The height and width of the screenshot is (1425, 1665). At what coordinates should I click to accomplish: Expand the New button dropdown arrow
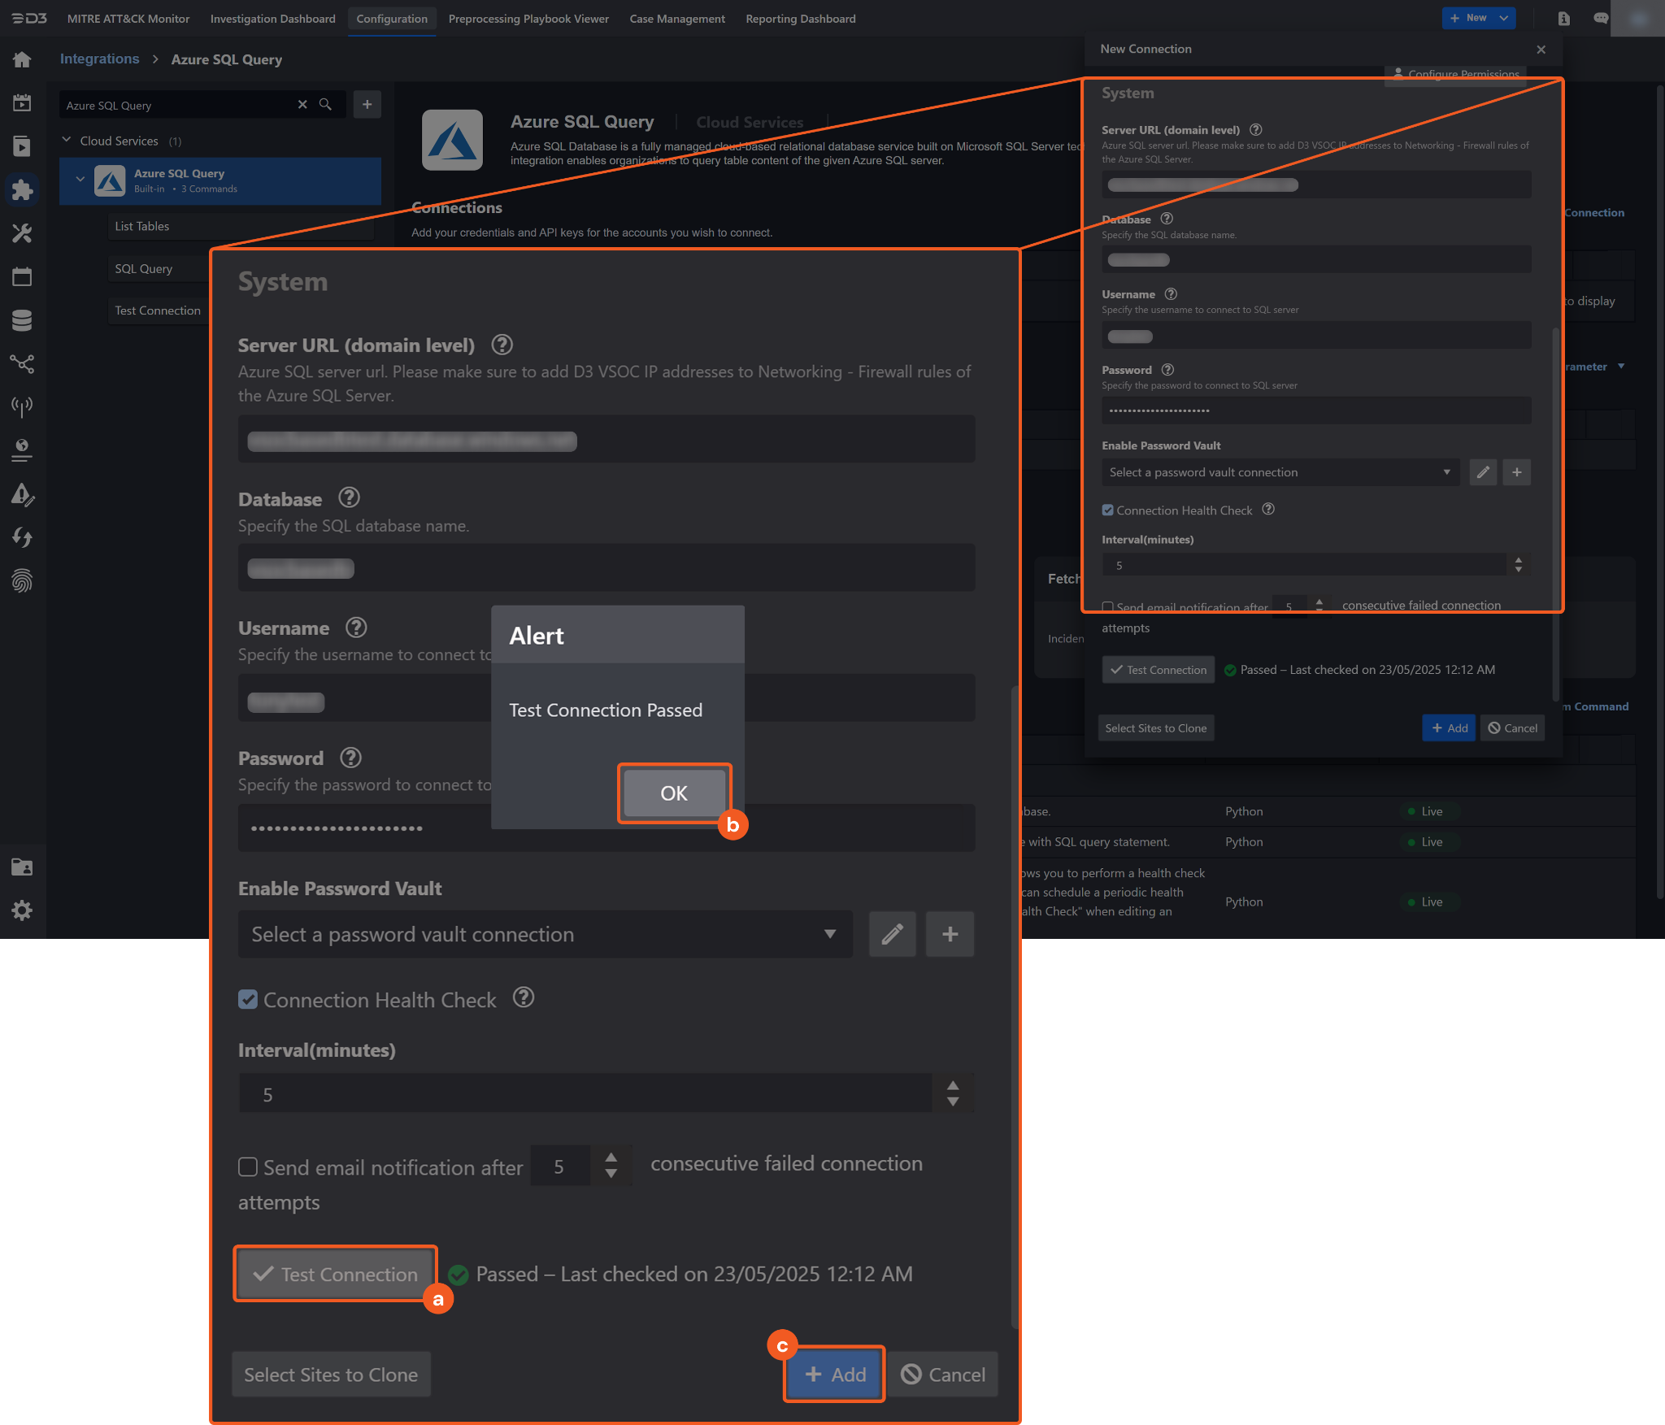click(1503, 18)
